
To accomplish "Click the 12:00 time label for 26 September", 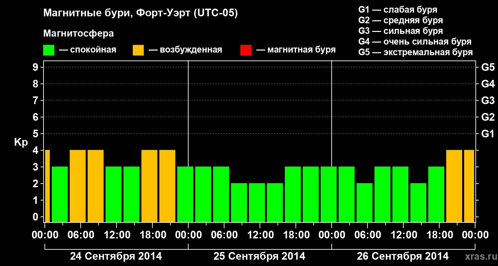I will (x=403, y=235).
